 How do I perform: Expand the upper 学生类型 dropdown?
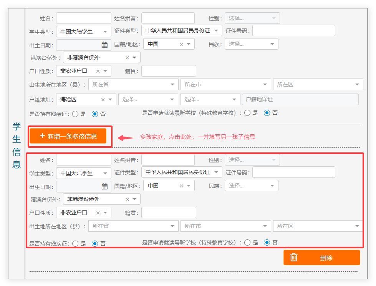(83, 32)
